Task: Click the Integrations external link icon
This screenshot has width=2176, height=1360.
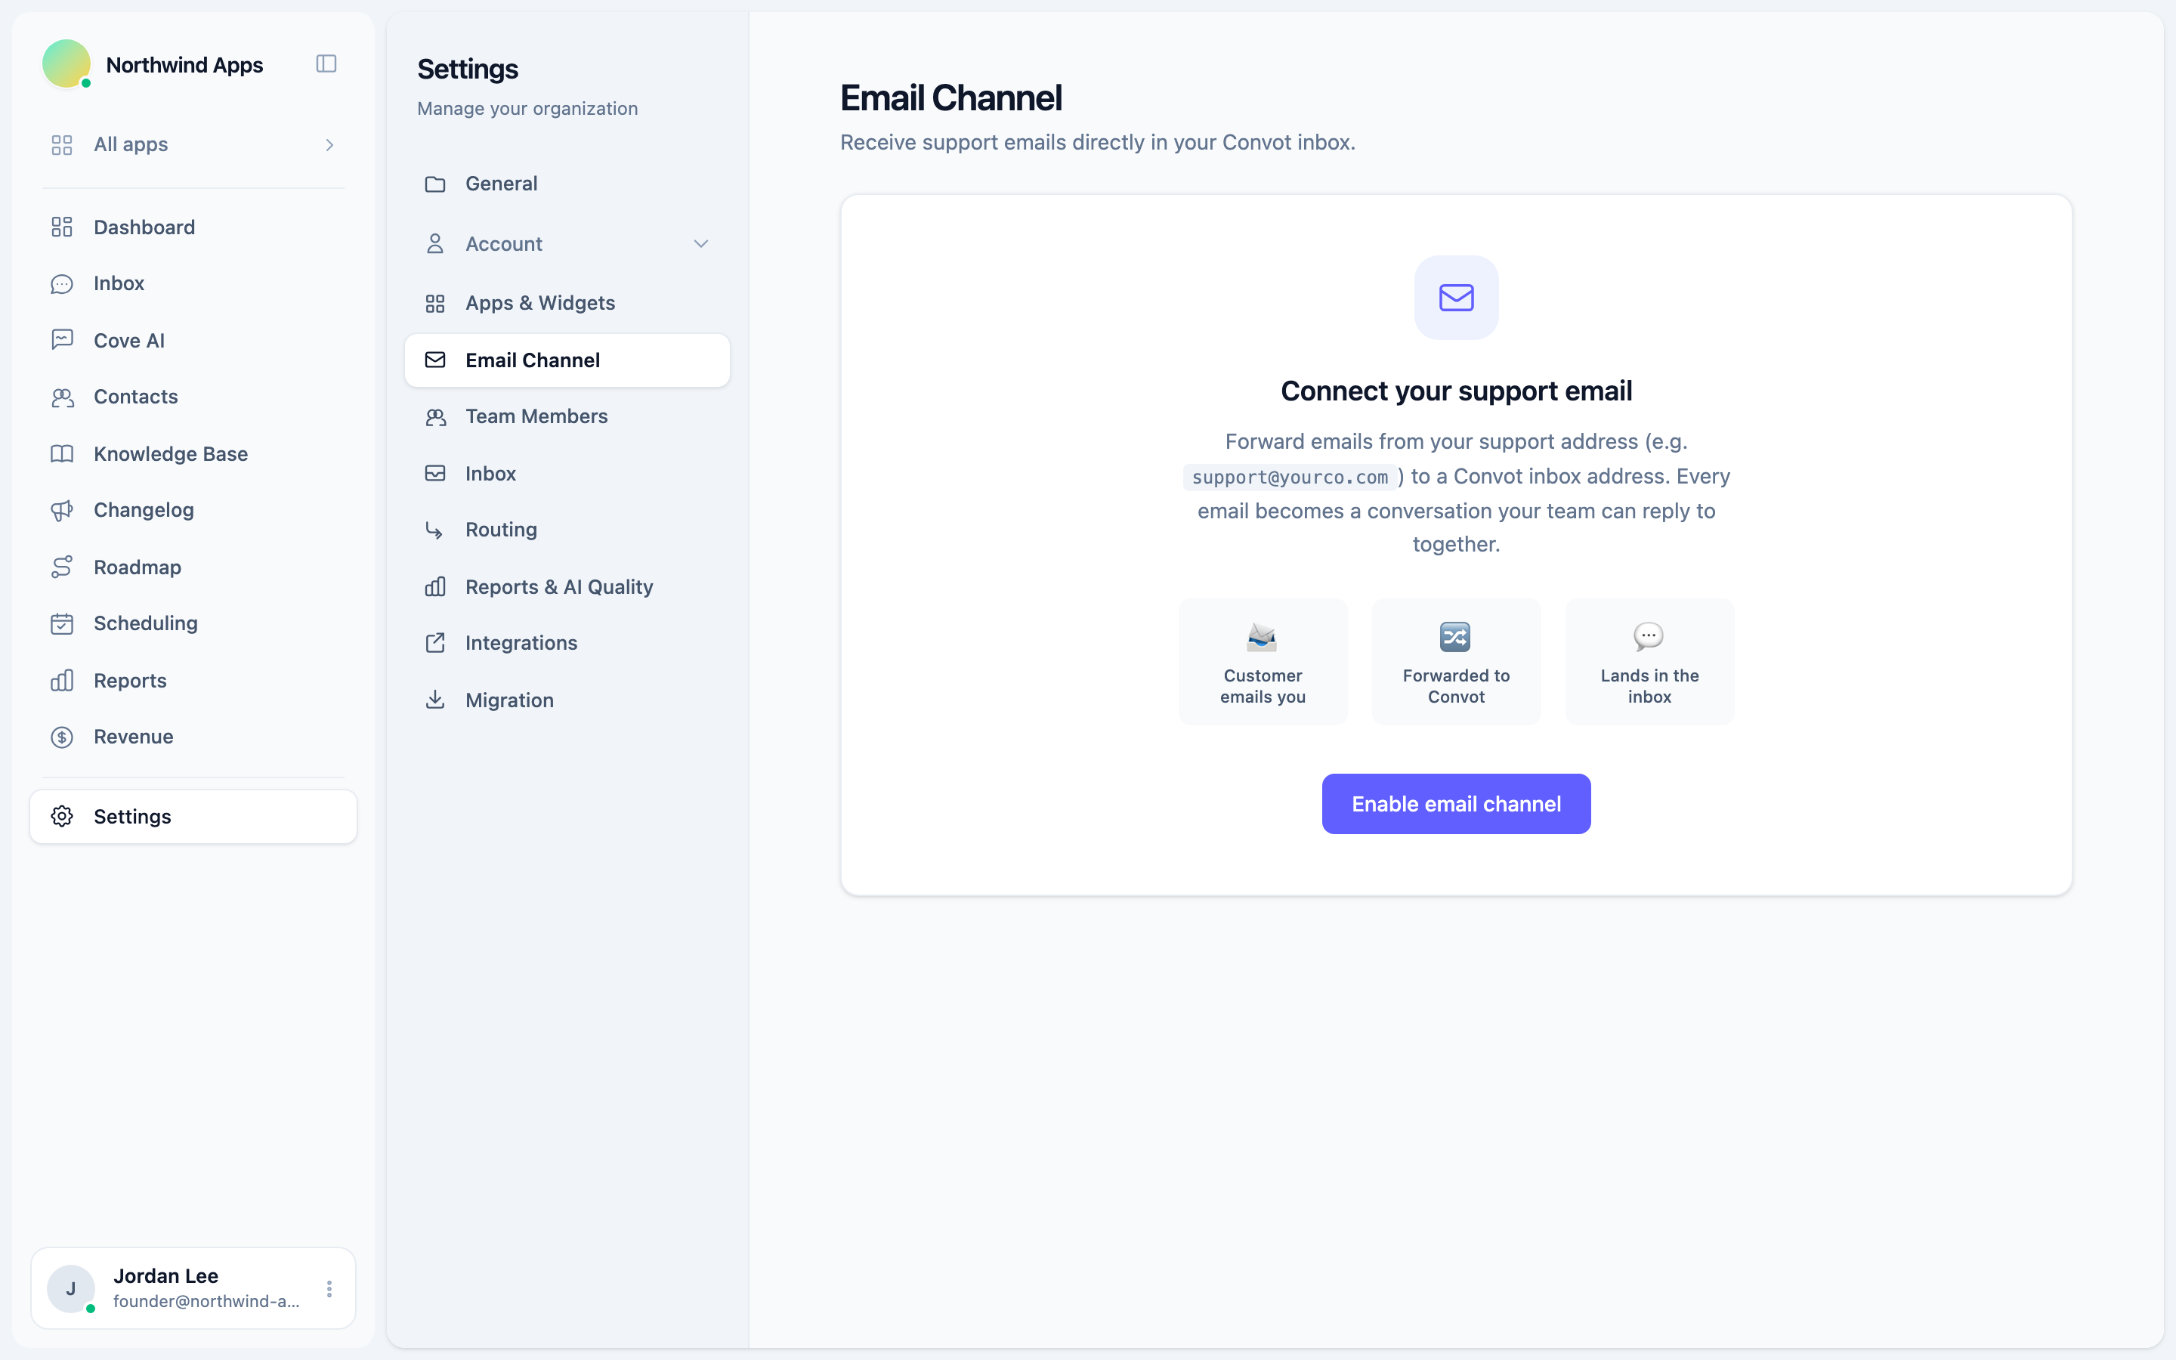Action: (435, 643)
